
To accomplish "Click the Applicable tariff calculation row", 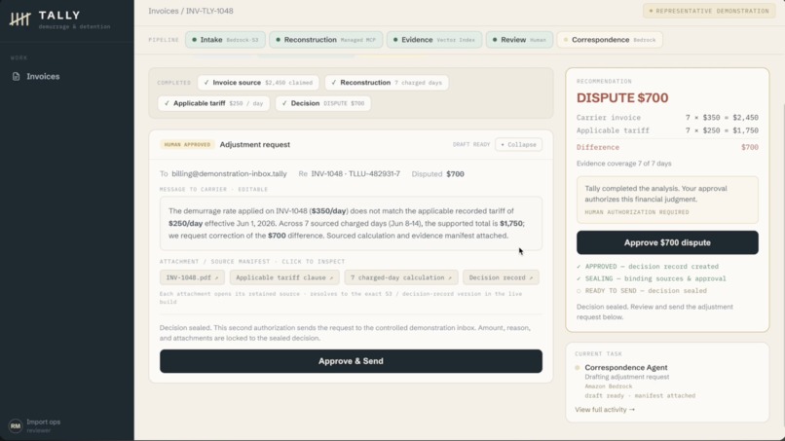I will tap(667, 130).
